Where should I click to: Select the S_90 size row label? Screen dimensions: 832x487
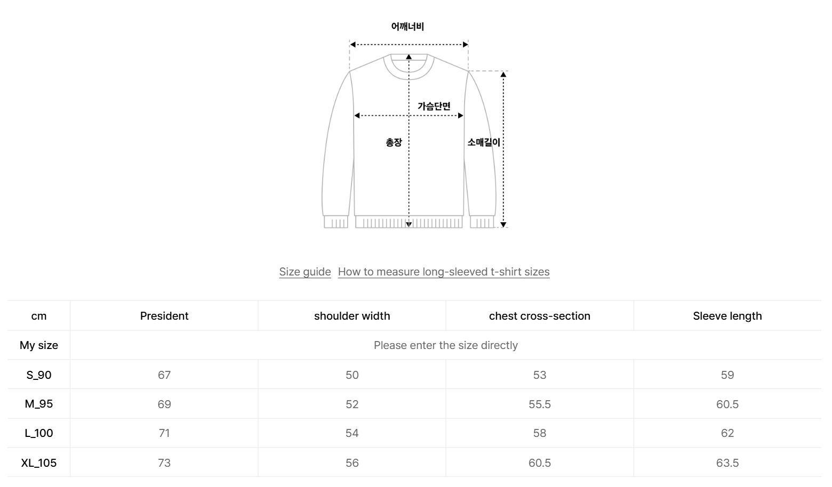(39, 375)
